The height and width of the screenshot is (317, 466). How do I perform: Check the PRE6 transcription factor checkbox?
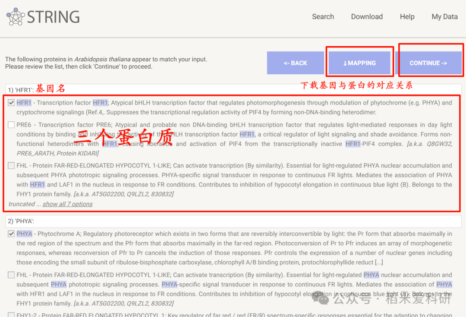(x=11, y=125)
